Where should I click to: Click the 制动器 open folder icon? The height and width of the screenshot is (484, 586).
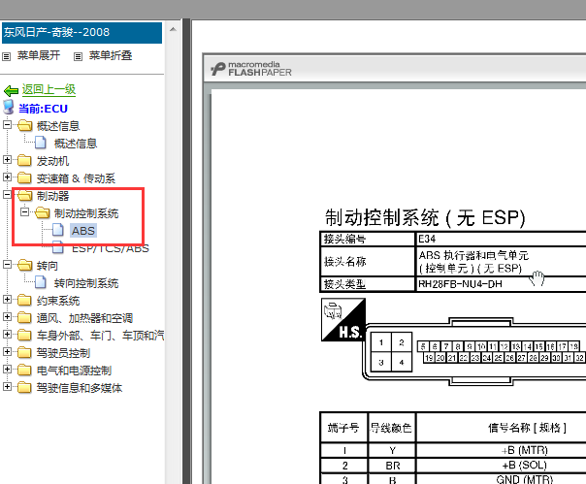pos(24,195)
